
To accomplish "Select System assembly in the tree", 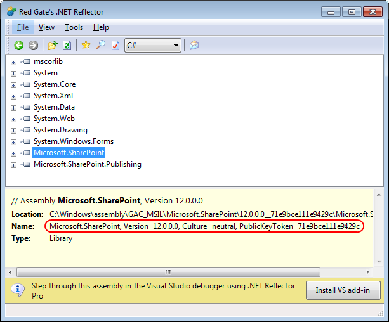I will [x=46, y=73].
